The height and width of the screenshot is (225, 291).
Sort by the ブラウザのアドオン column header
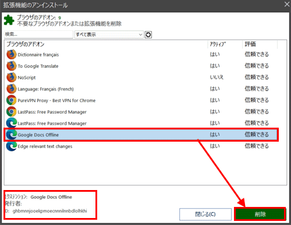tap(107, 44)
